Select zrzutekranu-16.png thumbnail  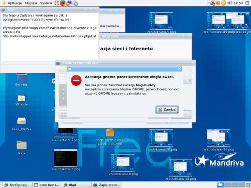(218, 138)
